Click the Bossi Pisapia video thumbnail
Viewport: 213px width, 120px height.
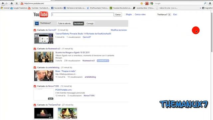44,76
